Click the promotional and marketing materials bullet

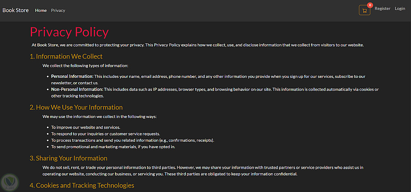[113, 147]
